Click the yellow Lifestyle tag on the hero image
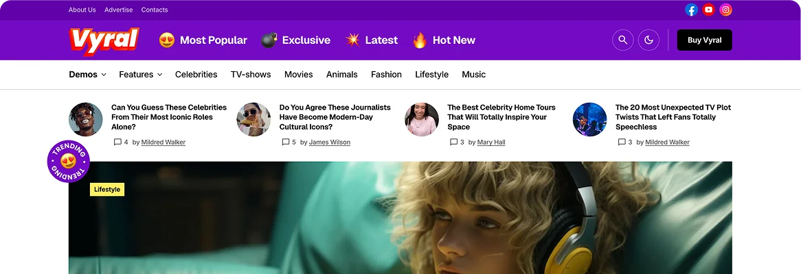Viewport: 801px width, 274px height. (107, 190)
